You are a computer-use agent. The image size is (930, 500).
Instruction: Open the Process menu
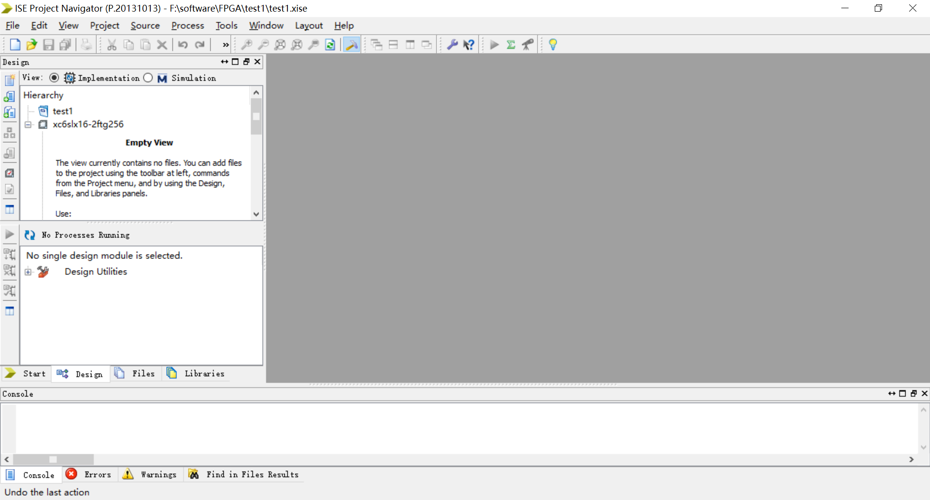pyautogui.click(x=188, y=26)
